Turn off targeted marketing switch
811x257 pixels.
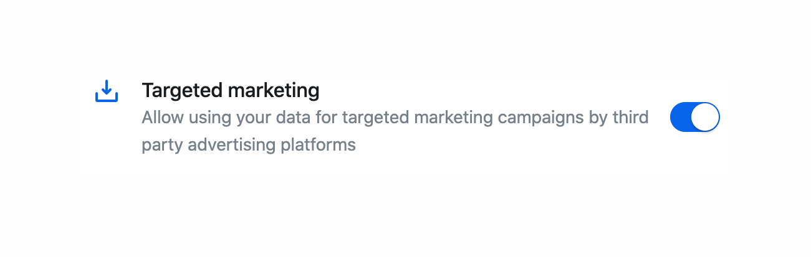(694, 118)
